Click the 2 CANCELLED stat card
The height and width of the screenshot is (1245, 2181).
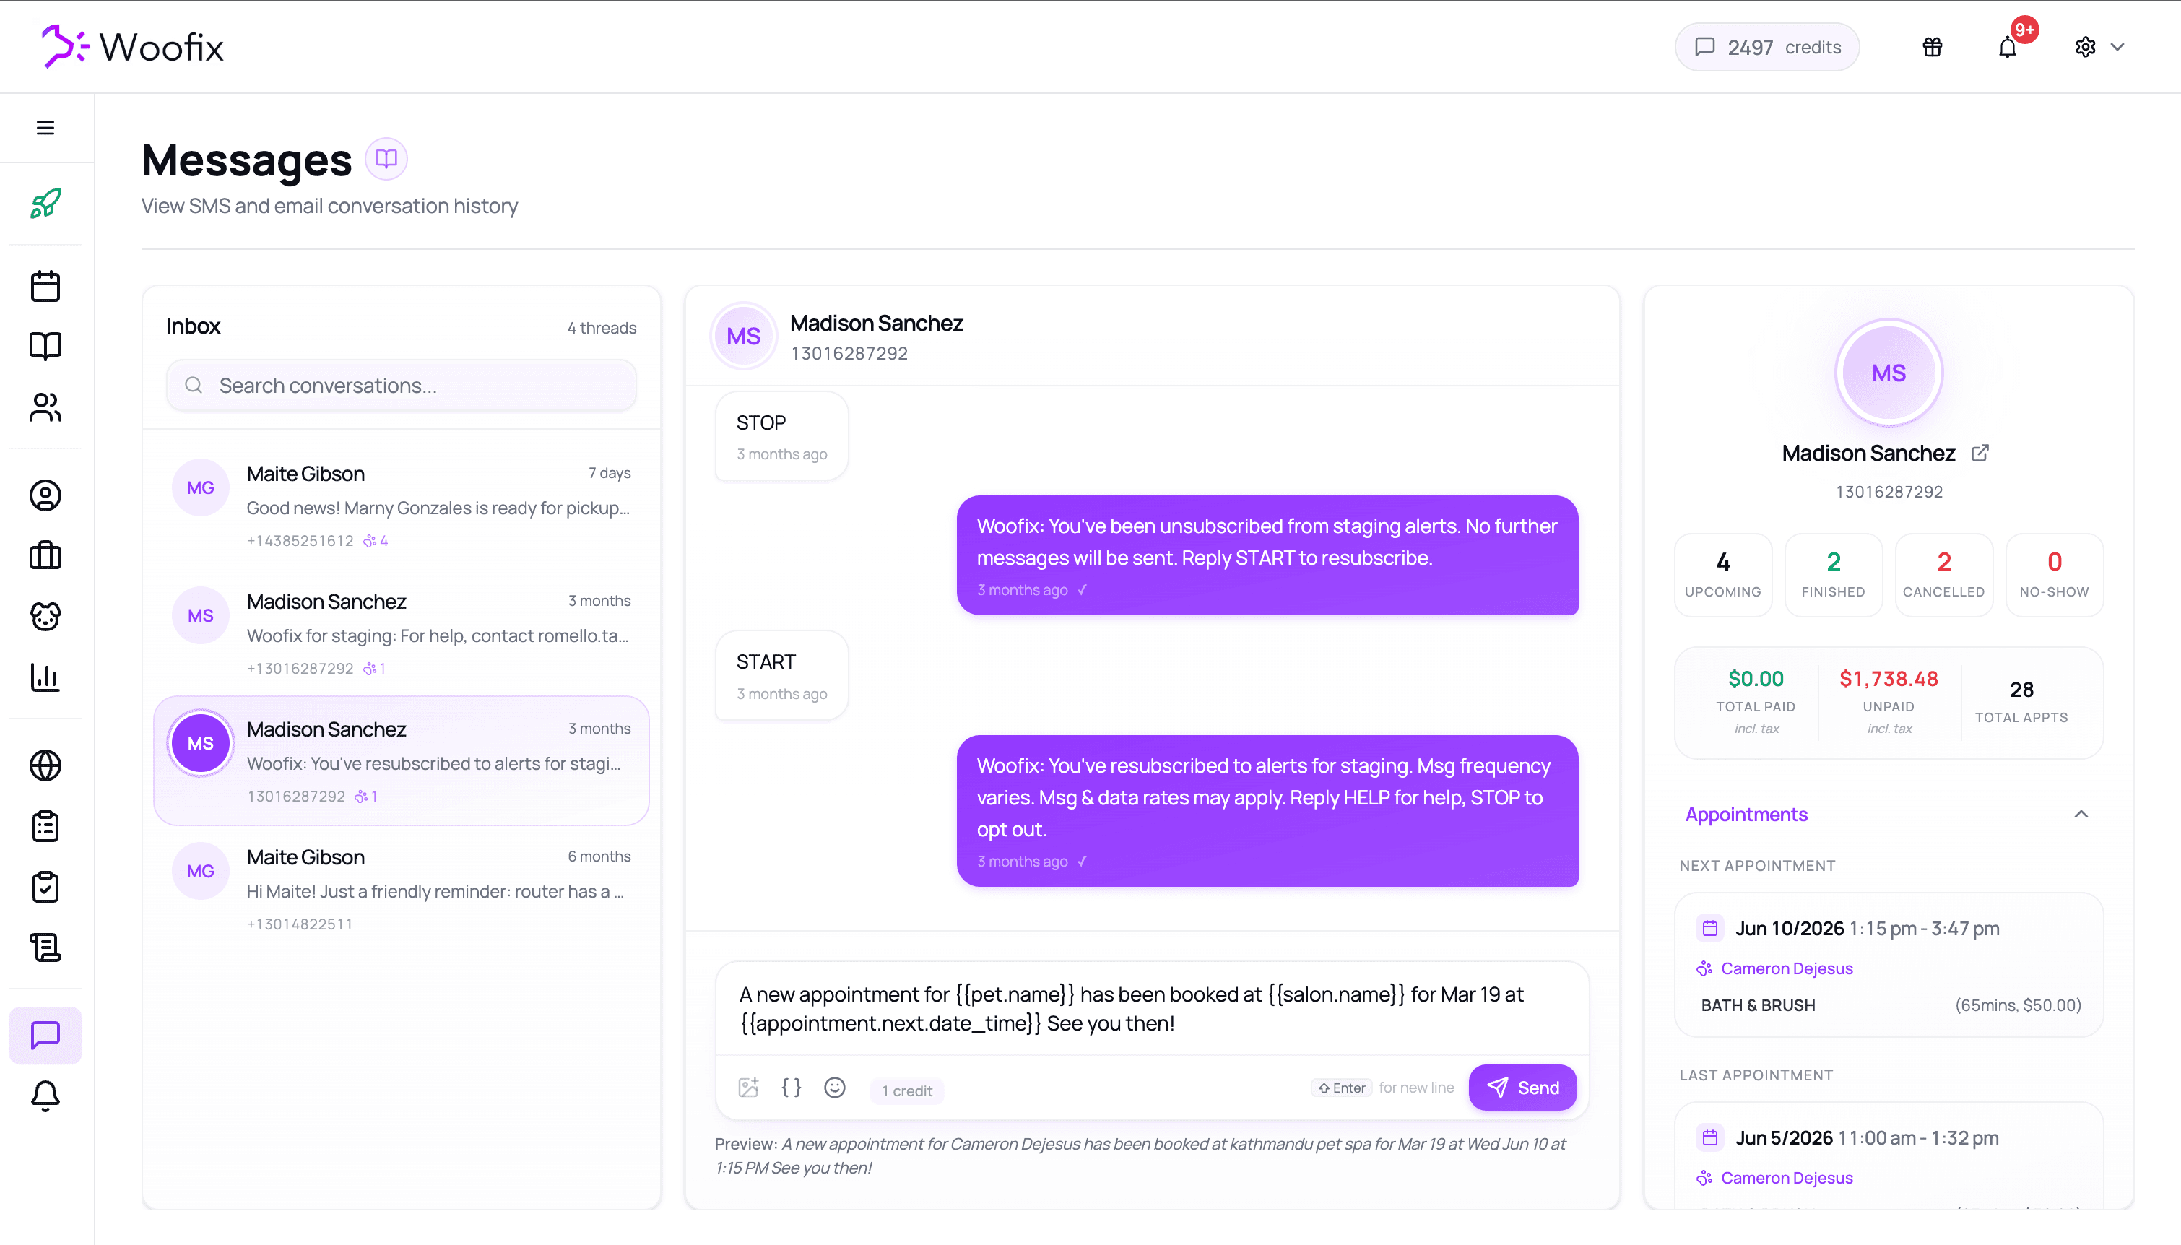click(1943, 575)
